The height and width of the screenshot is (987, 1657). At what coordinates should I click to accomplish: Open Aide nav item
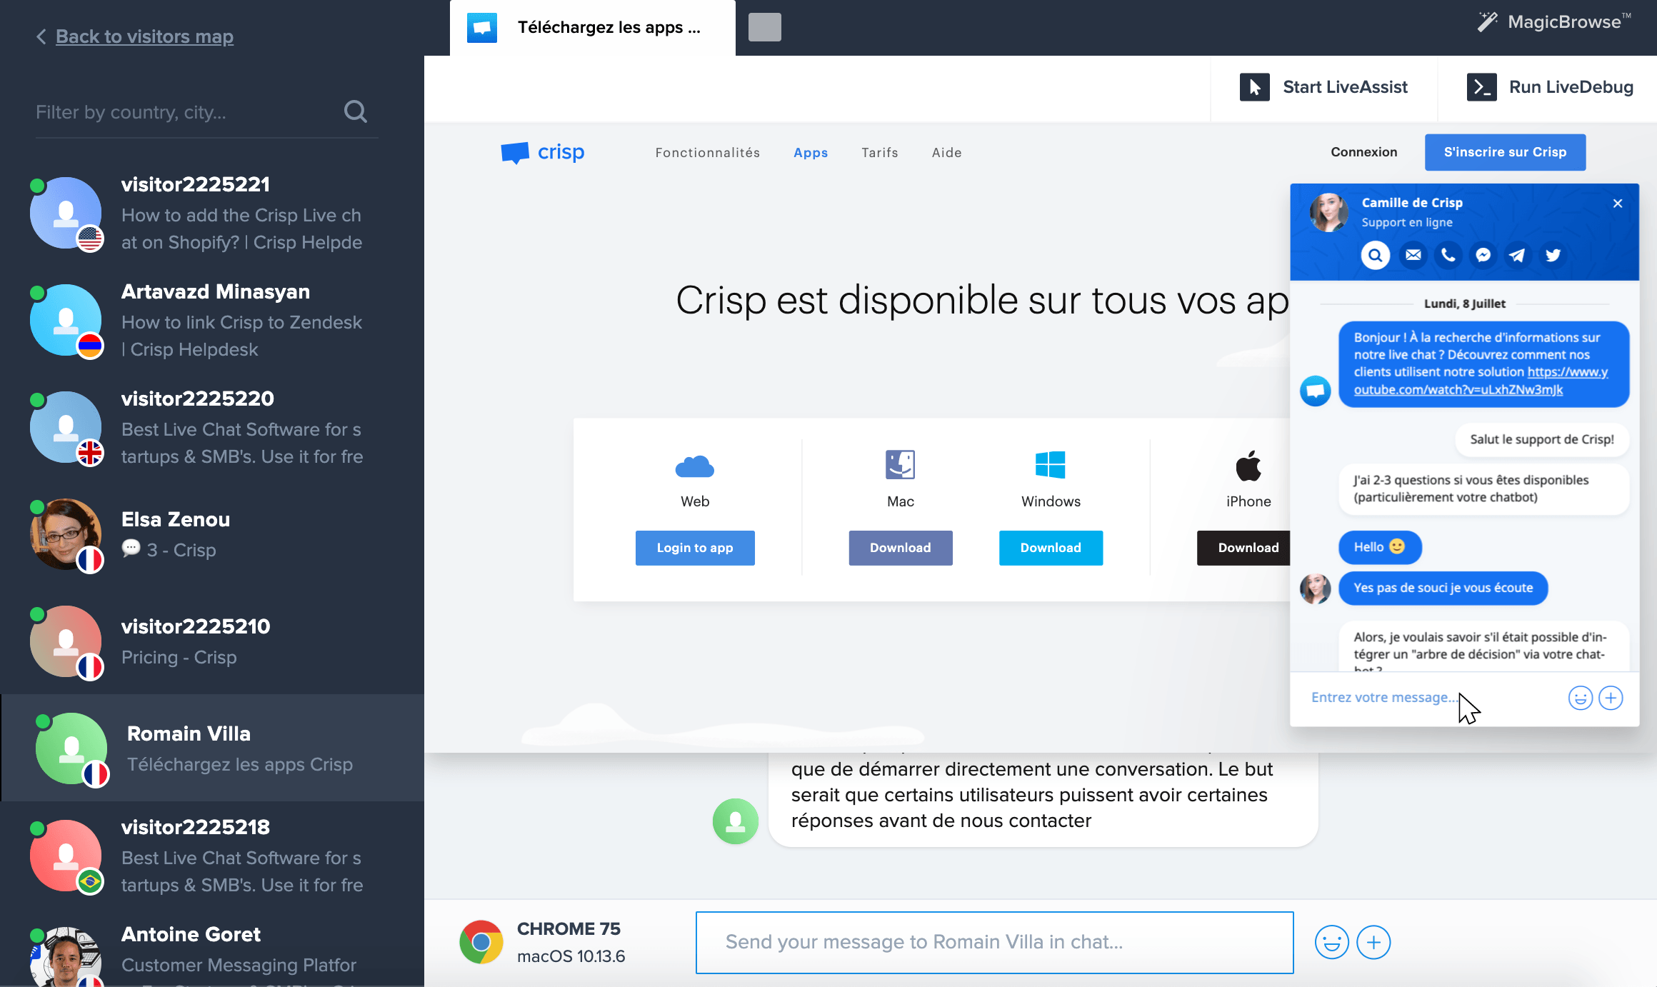[x=946, y=153]
